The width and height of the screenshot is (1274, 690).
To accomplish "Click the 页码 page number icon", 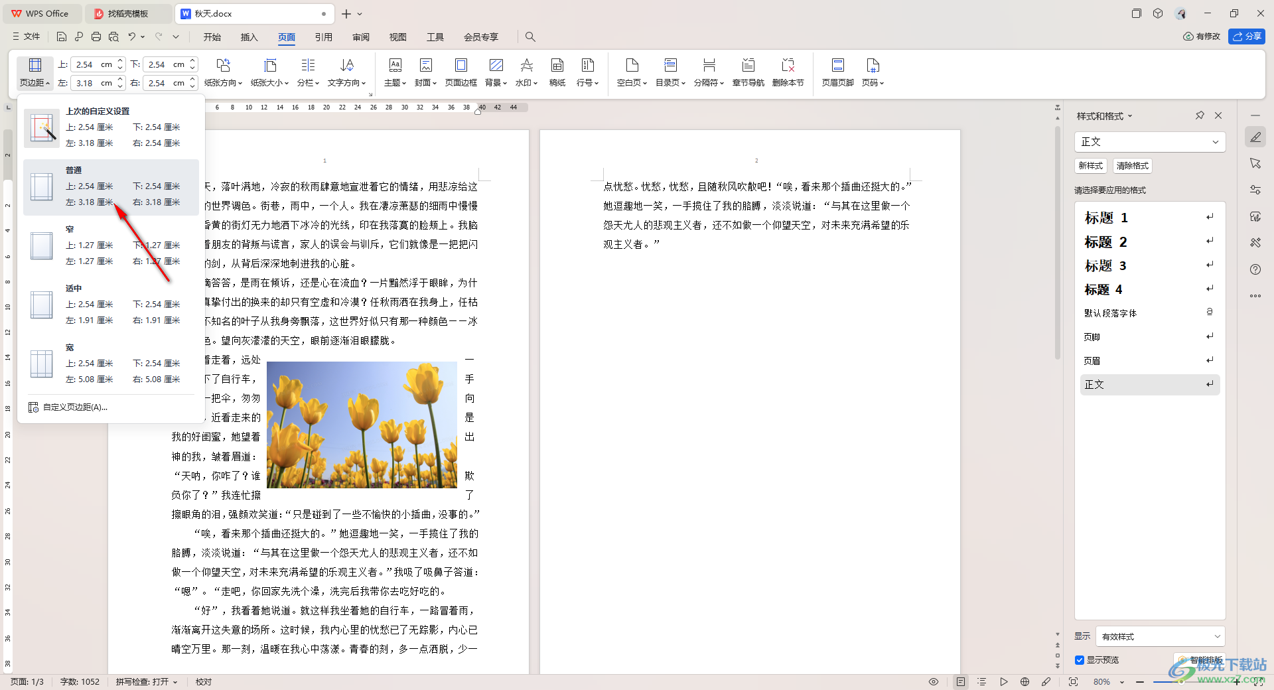I will [x=873, y=65].
